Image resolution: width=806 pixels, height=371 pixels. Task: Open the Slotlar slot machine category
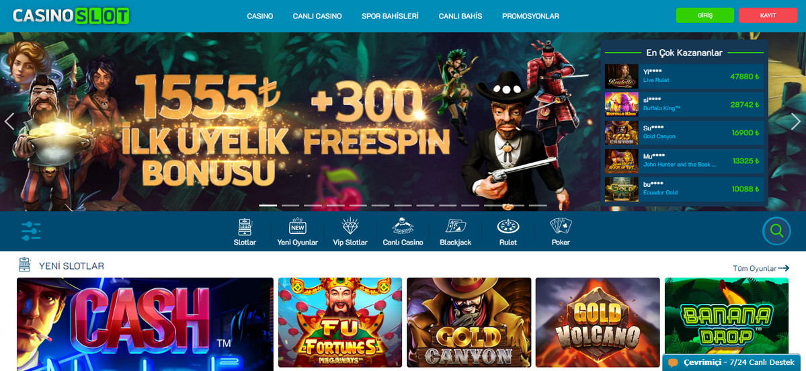tap(245, 232)
